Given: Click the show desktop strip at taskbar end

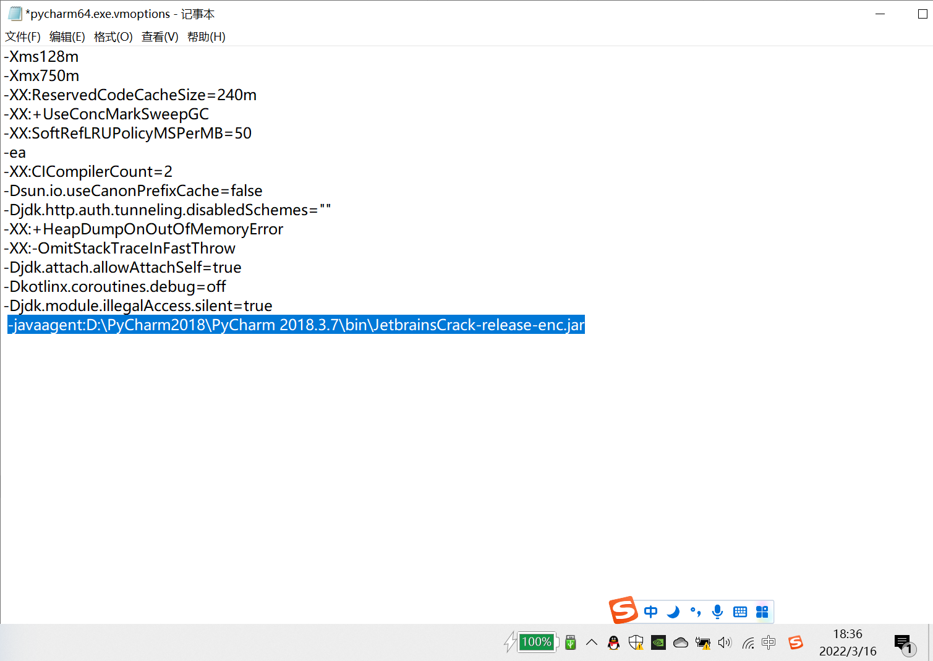Looking at the screenshot, I should point(930,642).
